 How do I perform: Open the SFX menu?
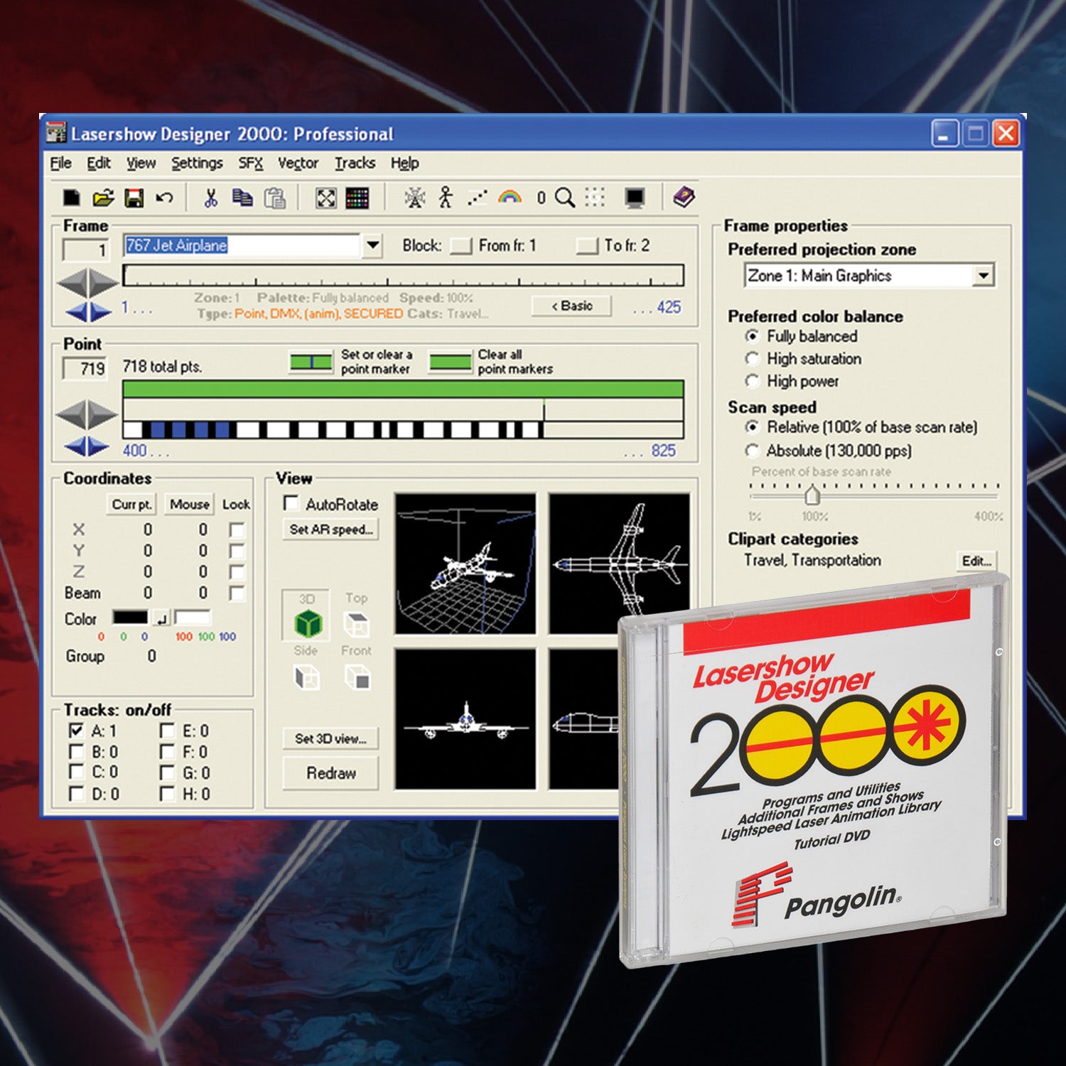250,163
